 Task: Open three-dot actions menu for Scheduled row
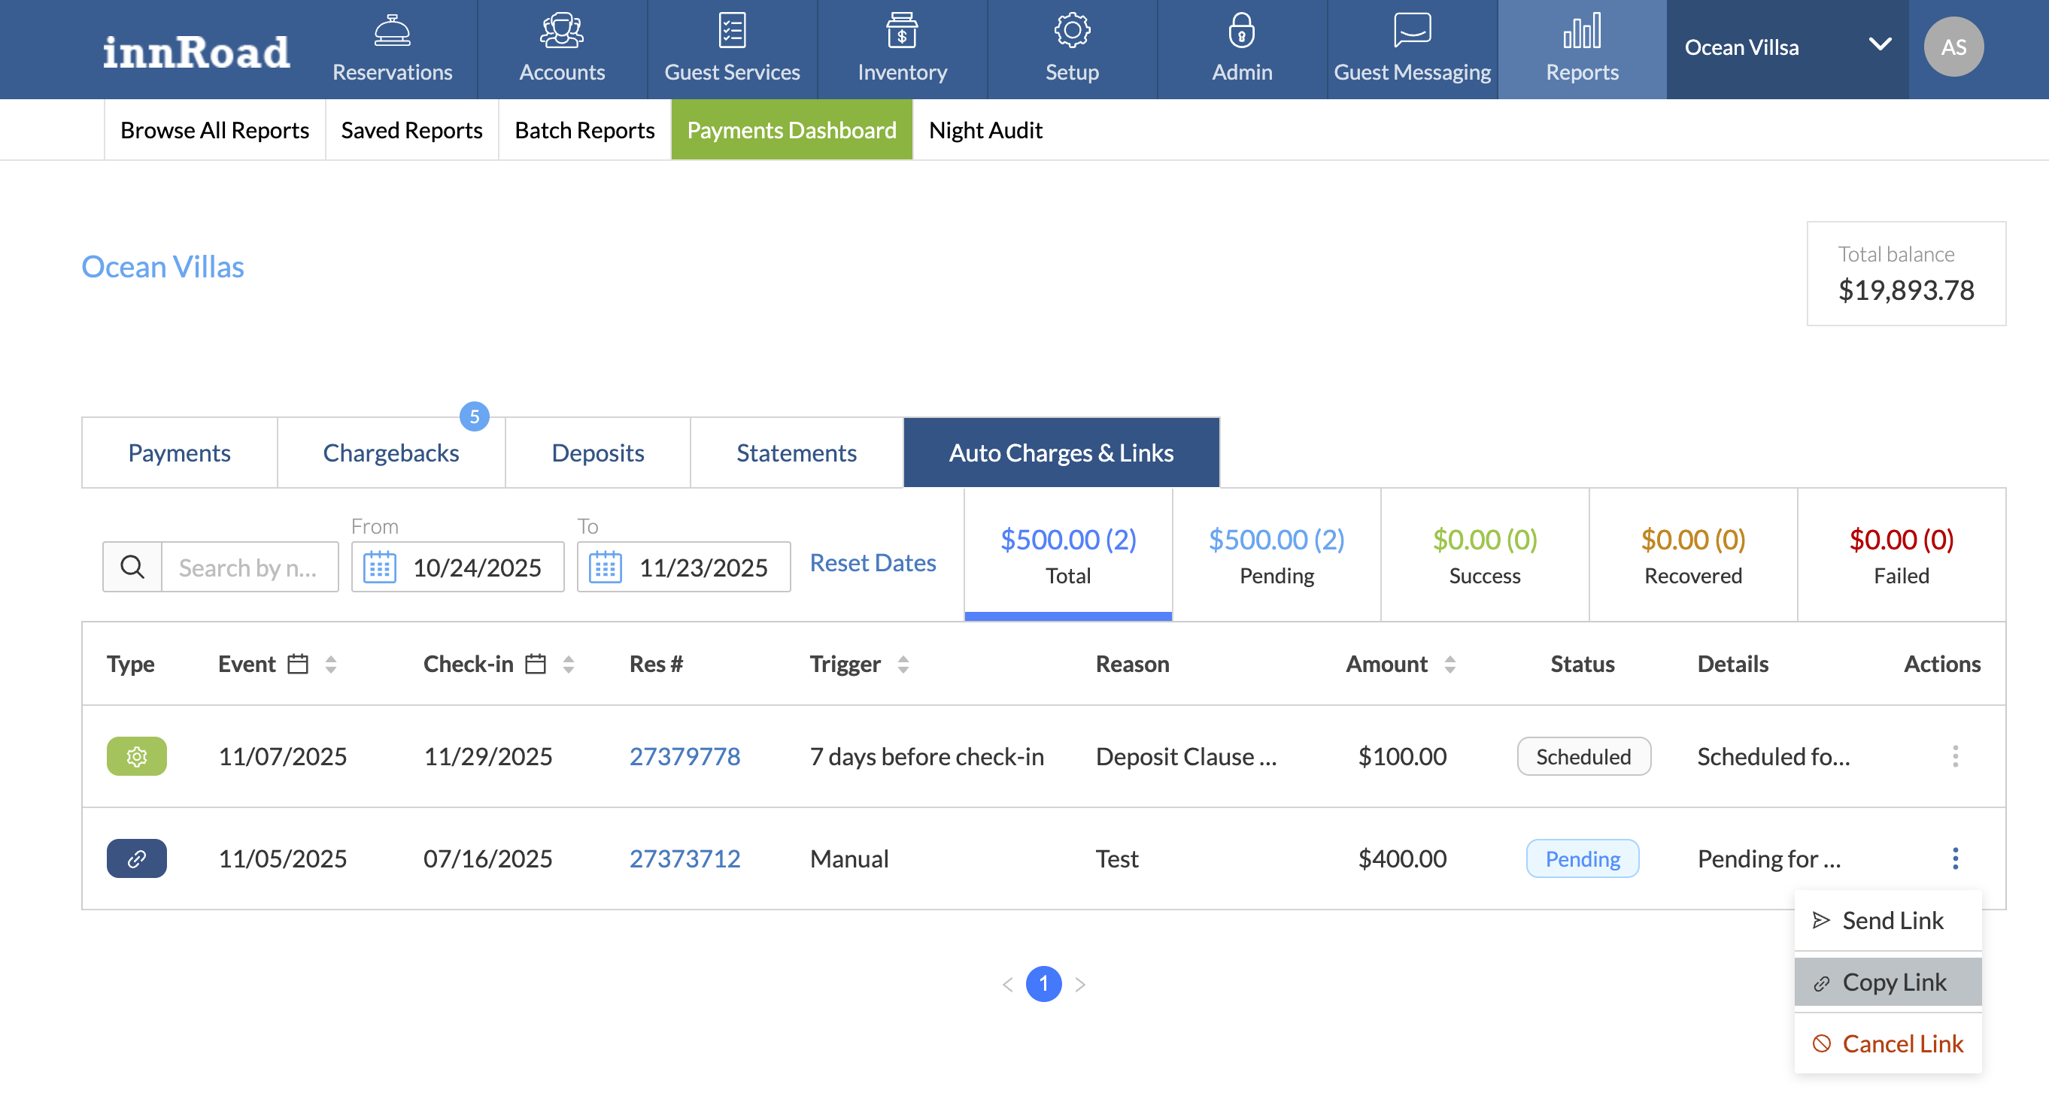click(x=1954, y=756)
